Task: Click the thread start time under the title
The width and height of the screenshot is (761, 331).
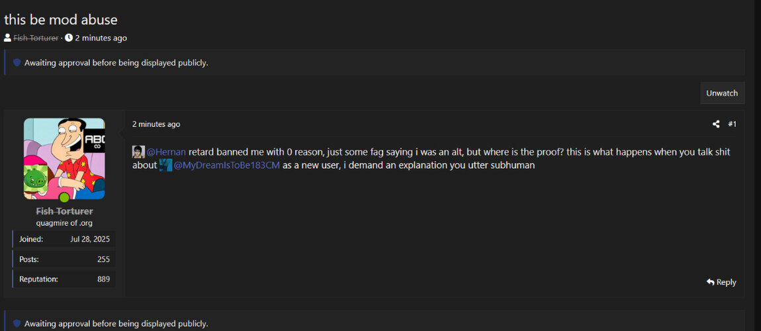Action: tap(101, 38)
